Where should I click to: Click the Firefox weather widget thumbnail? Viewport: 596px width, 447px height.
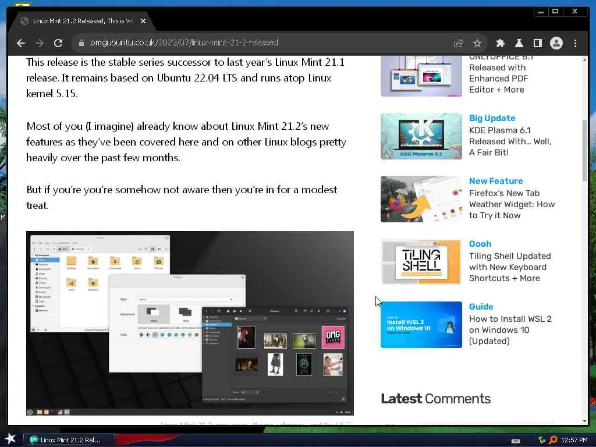[x=421, y=199]
